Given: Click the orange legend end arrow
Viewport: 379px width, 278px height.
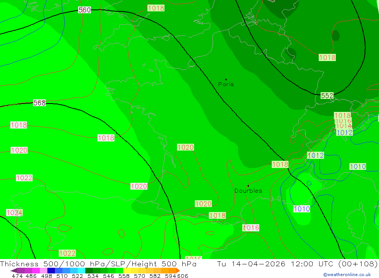Looking at the screenshot, I should 178,270.
